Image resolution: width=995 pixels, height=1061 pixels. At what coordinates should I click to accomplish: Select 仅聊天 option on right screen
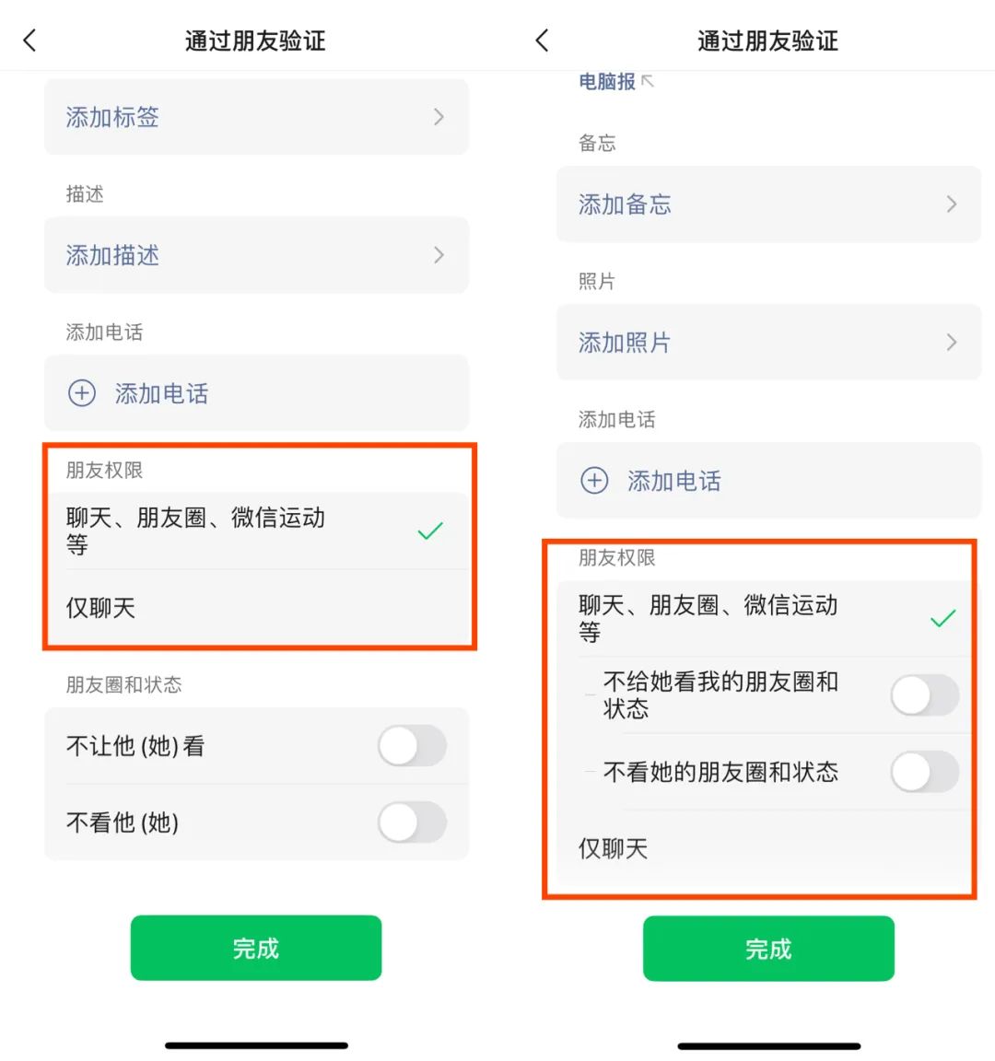pos(765,848)
